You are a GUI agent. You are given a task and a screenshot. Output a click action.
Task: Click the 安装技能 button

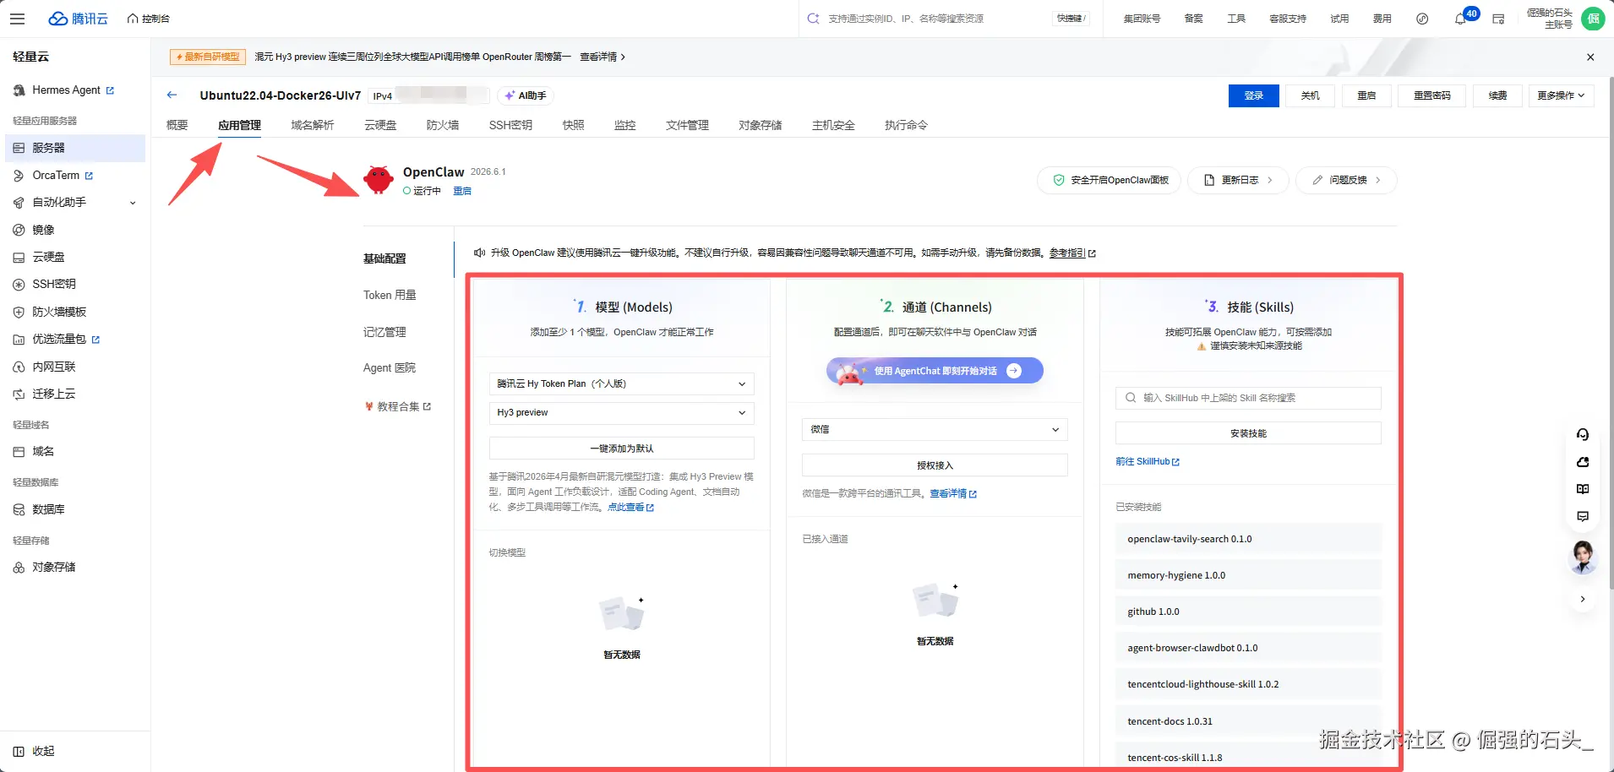(1248, 433)
